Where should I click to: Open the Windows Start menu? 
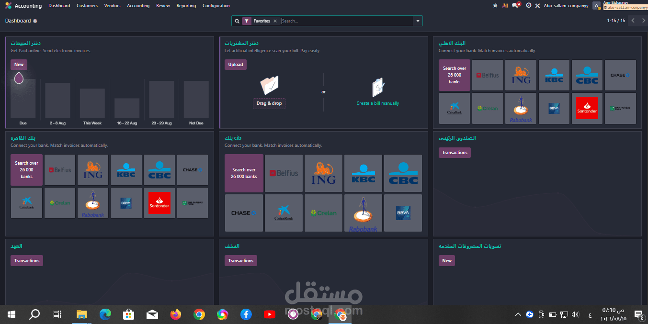tap(11, 314)
